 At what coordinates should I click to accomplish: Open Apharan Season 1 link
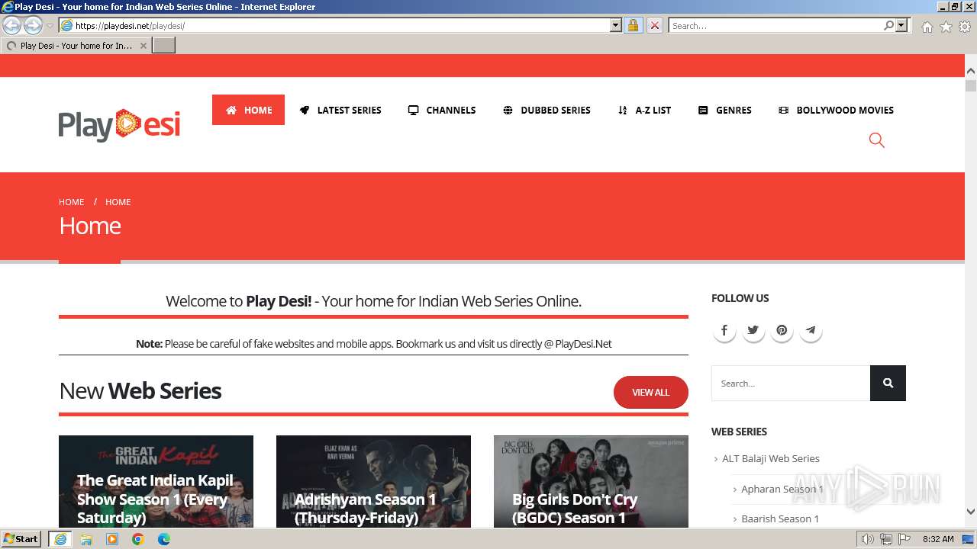tap(782, 489)
